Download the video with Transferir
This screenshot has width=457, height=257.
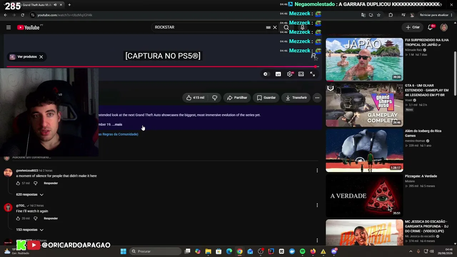(x=296, y=97)
